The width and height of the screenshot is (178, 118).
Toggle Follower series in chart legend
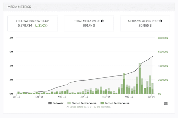point(56,103)
